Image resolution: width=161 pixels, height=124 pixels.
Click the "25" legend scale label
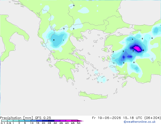click(49, 123)
